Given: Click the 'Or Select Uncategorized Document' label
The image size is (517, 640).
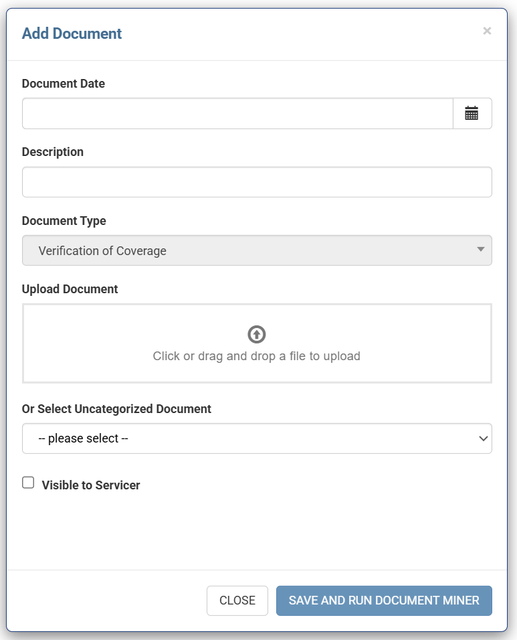Looking at the screenshot, I should (x=116, y=409).
